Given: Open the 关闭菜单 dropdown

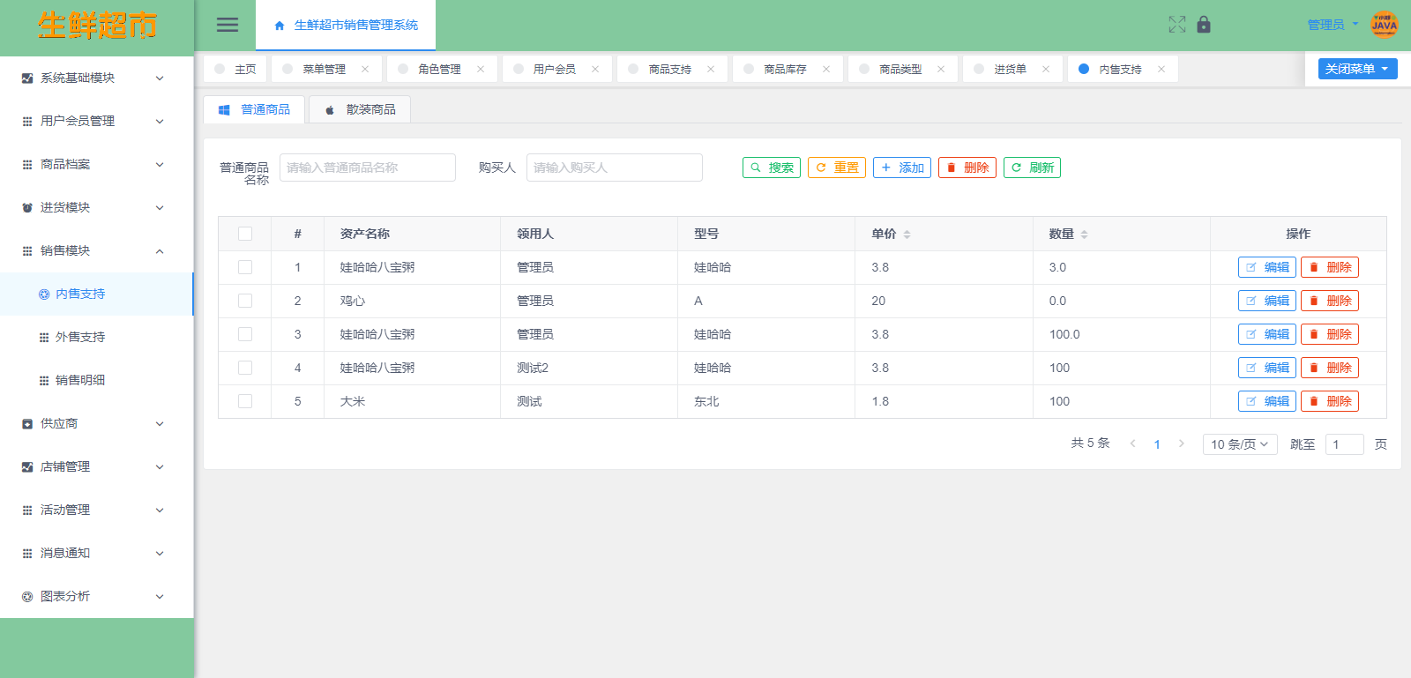Looking at the screenshot, I should [x=1357, y=69].
